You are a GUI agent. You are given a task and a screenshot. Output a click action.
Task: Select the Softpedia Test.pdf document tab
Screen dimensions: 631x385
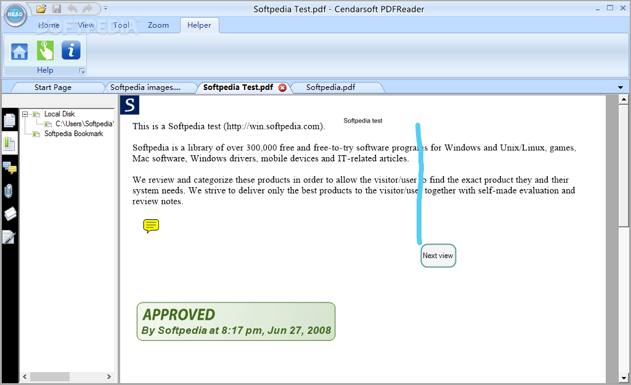[238, 87]
